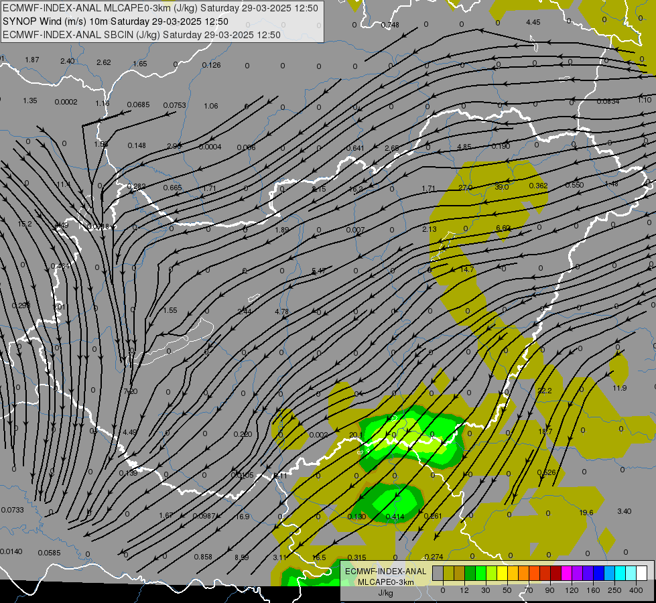Click the map value 22.2
Screen dimensions: 656x603
click(x=545, y=391)
